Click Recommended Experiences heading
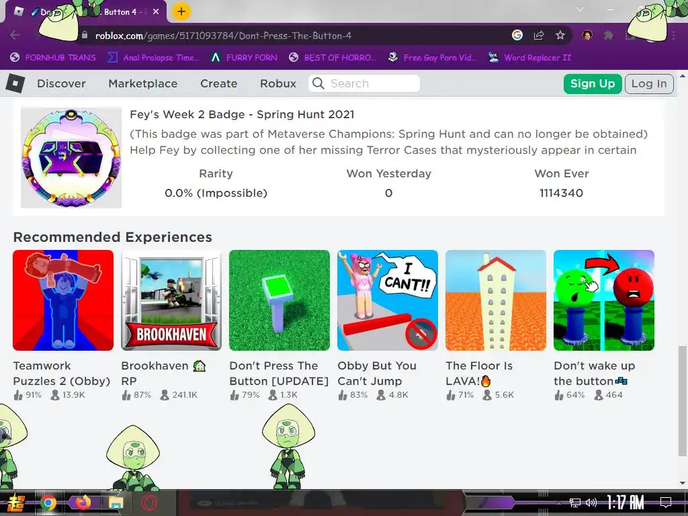 coord(113,237)
